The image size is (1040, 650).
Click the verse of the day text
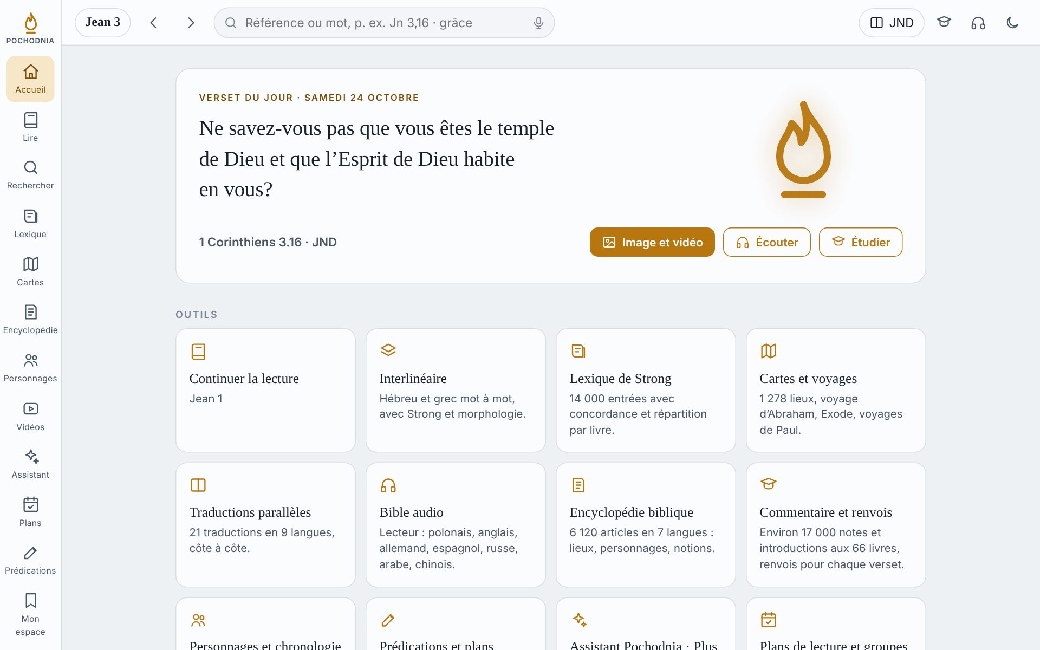pos(376,159)
